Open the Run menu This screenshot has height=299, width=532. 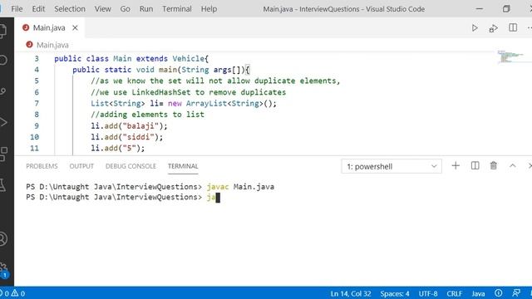click(x=146, y=9)
